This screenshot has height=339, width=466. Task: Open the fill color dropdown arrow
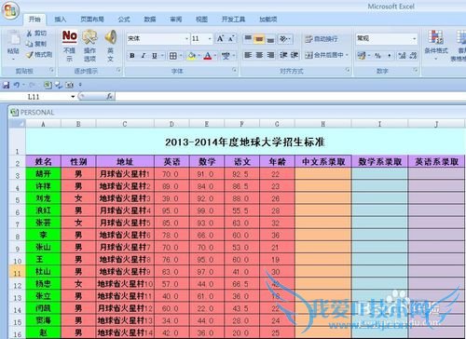199,56
